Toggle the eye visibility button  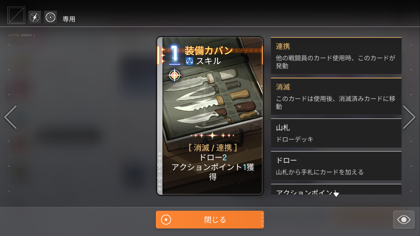404,219
